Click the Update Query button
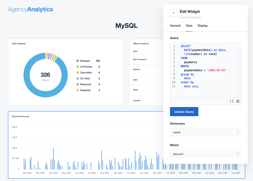 click(x=184, y=112)
